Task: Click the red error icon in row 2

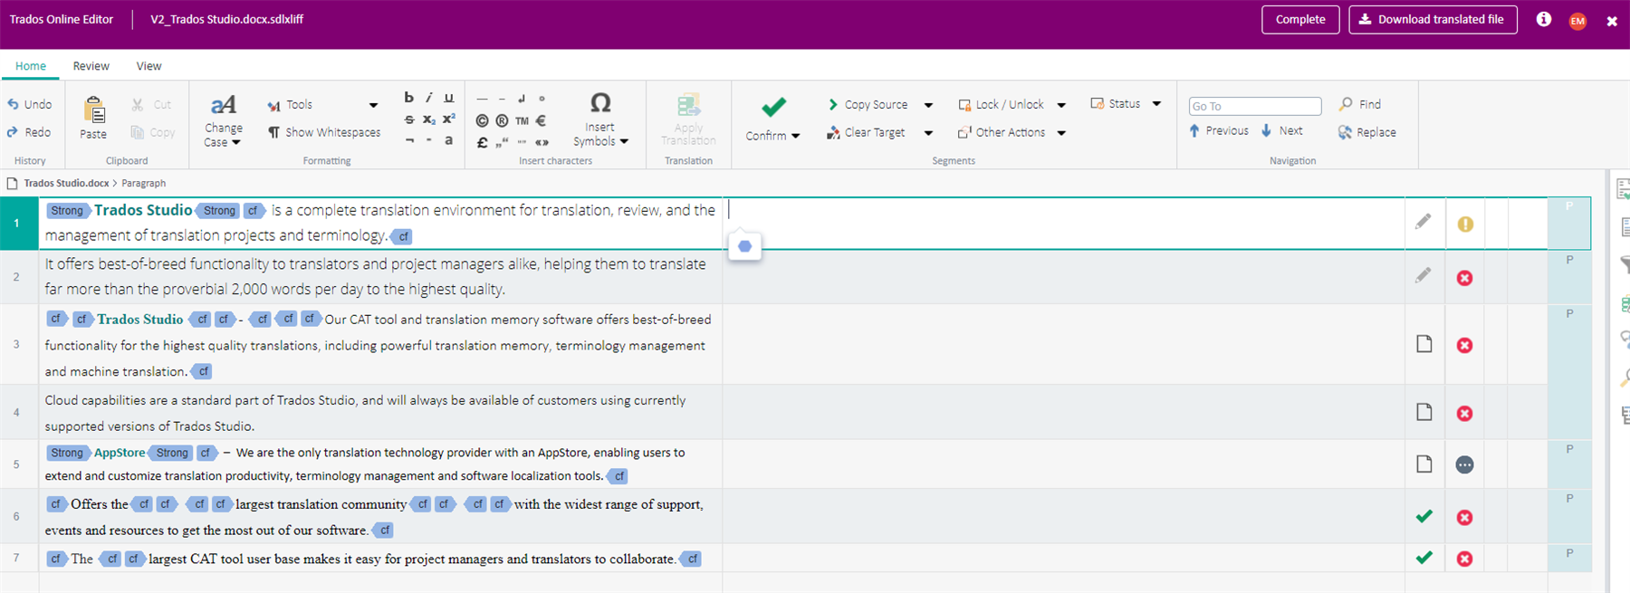Action: coord(1464,278)
